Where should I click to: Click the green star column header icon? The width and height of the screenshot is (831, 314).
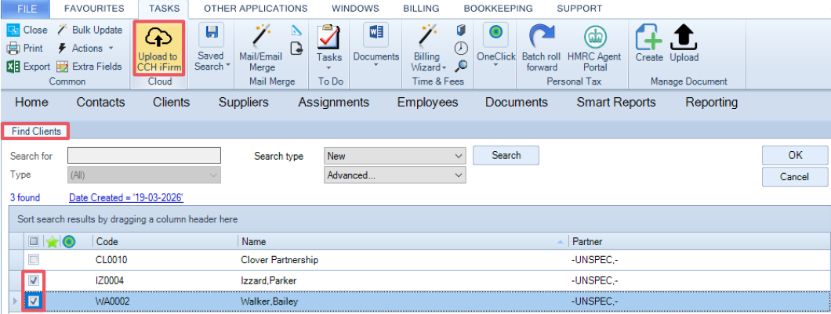pyautogui.click(x=52, y=242)
